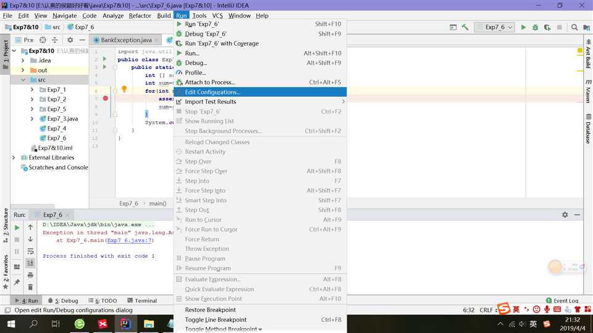Open Search Everywhere magnifier icon
Viewport: 593px width, 333px height.
click(x=574, y=27)
